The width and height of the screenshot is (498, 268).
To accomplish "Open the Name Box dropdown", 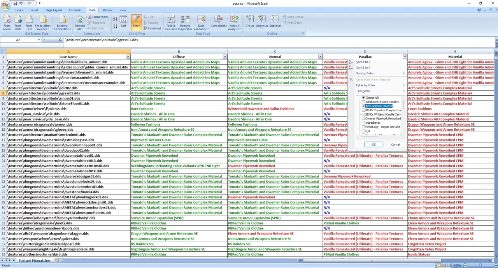I will tap(39, 40).
